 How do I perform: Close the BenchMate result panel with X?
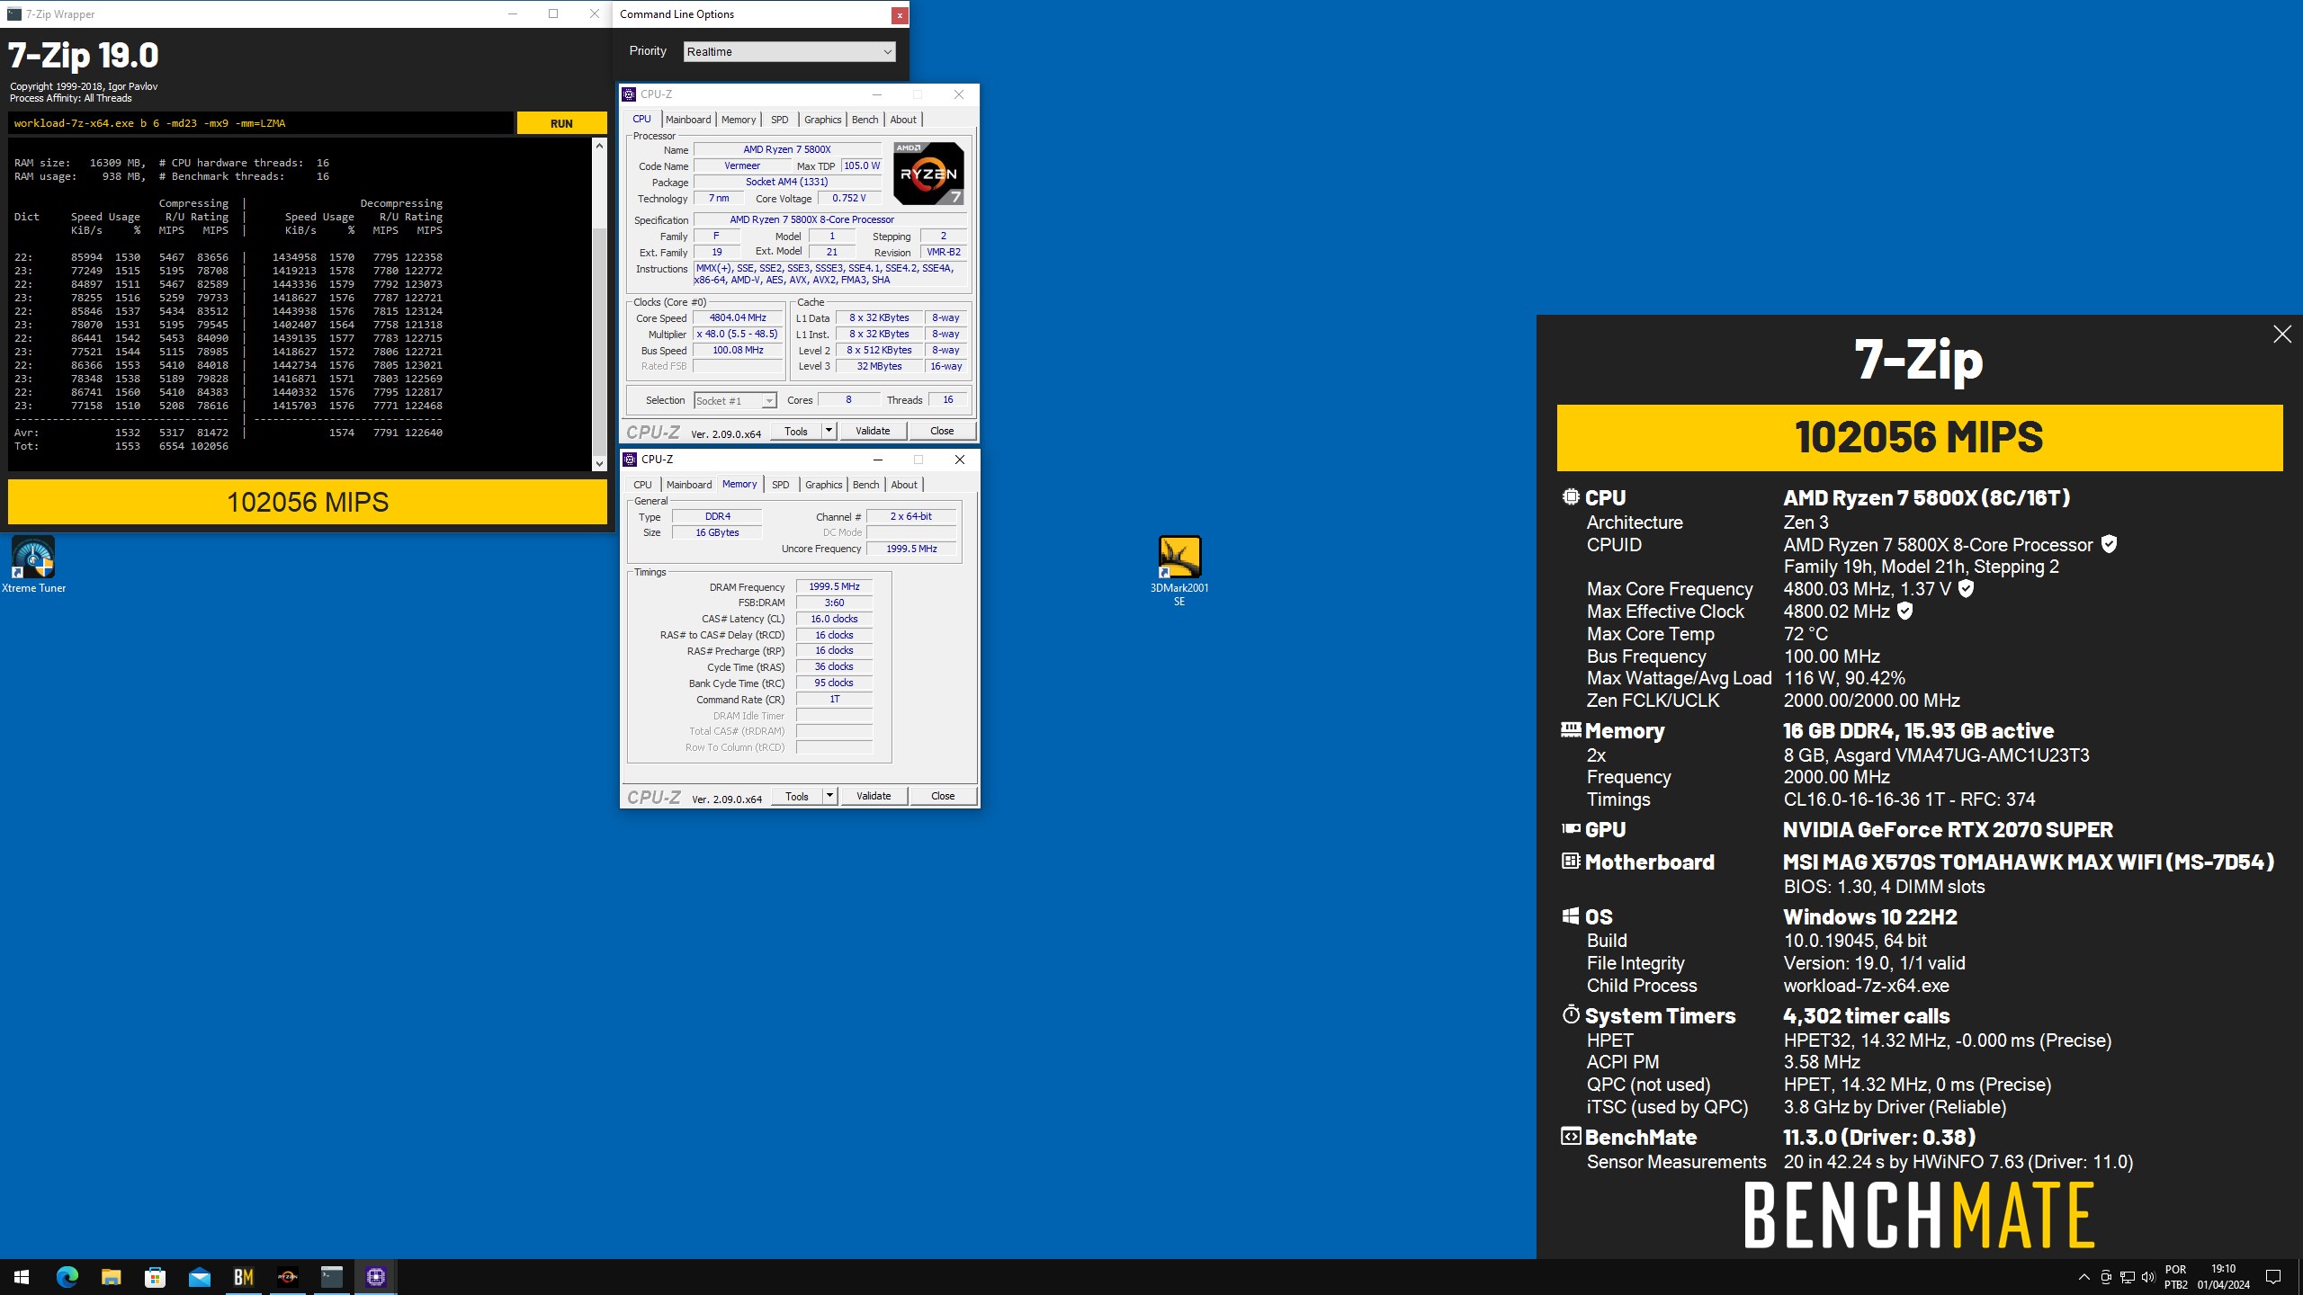tap(2282, 335)
